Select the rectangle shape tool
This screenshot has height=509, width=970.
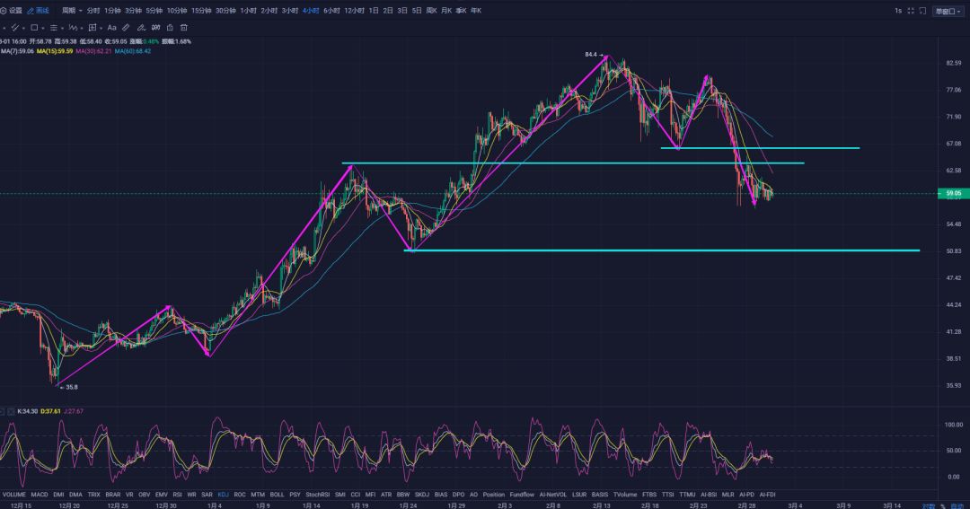click(34, 27)
